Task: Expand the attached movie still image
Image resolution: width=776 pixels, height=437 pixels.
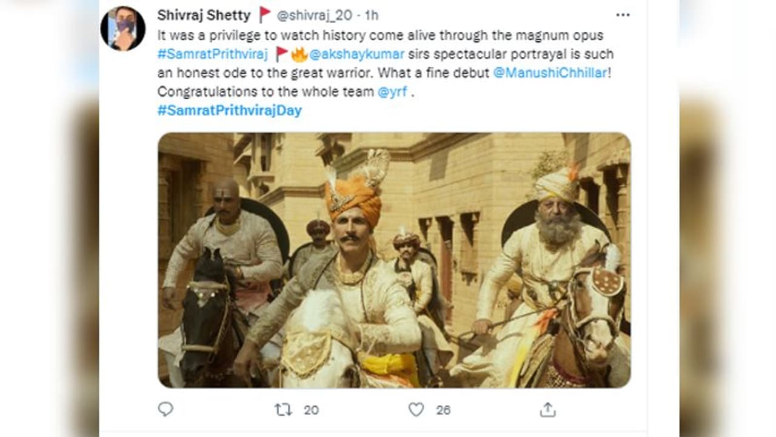Action: [394, 260]
